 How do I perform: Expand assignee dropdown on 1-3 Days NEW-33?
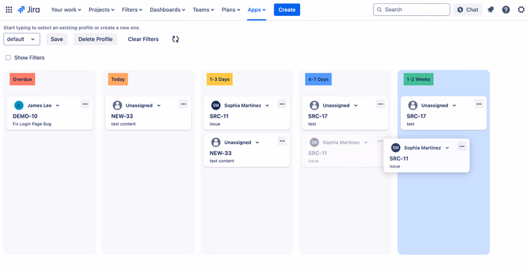click(x=257, y=143)
